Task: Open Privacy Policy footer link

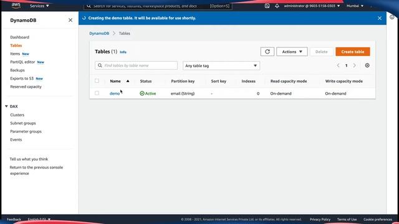Action: [320, 219]
